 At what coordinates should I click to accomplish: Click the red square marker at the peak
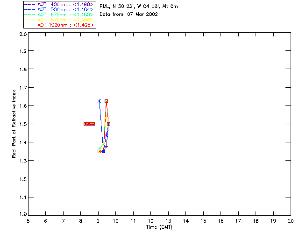(x=106, y=101)
